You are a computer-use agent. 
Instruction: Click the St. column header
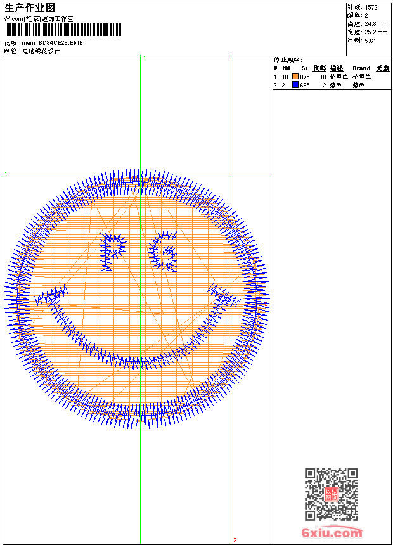[305, 68]
